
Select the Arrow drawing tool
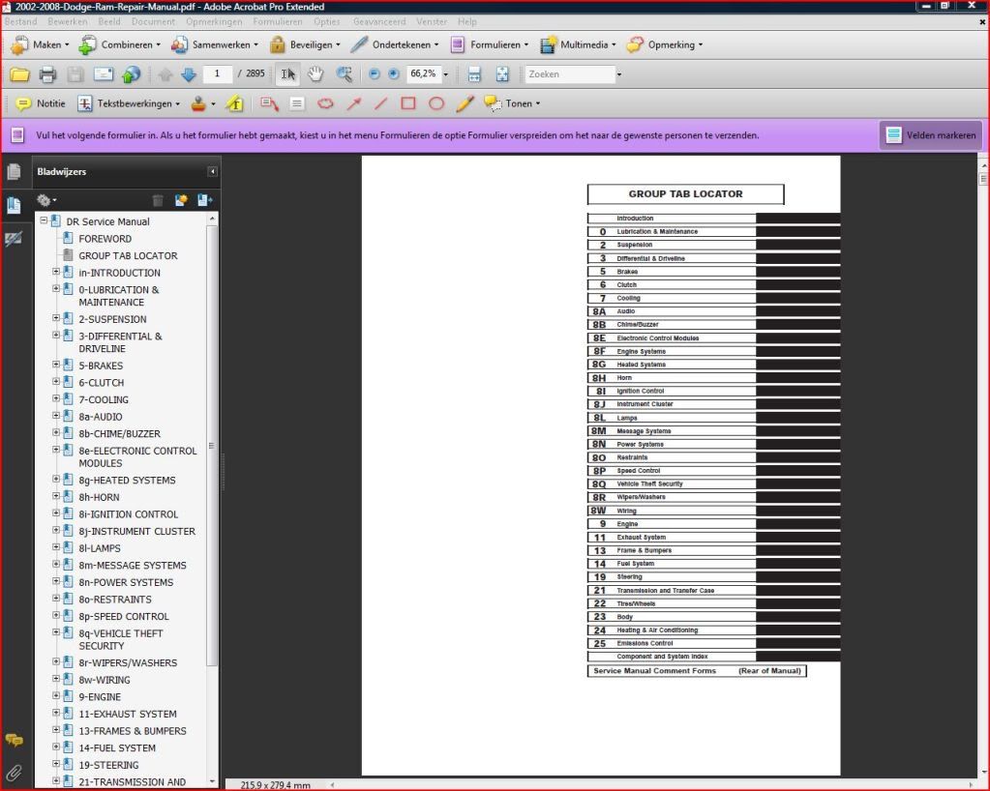(353, 103)
